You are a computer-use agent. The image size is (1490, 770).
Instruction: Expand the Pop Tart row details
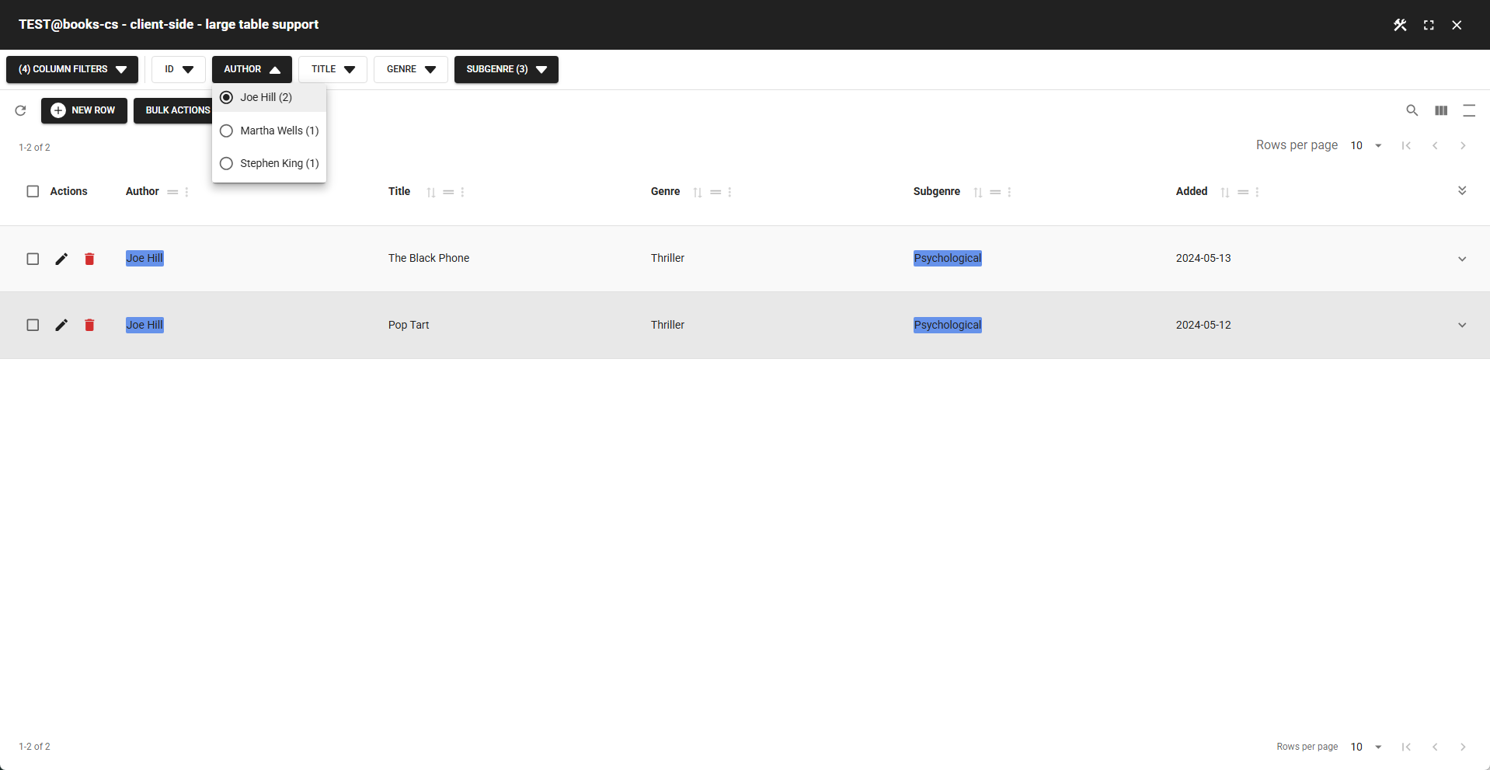point(1462,325)
